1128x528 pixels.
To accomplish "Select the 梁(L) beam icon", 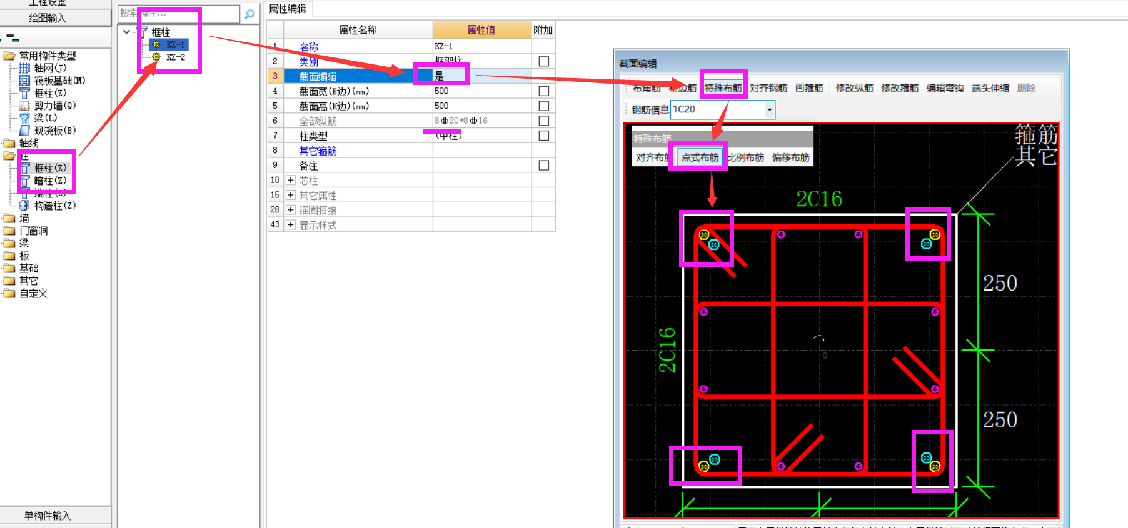I will point(24,118).
